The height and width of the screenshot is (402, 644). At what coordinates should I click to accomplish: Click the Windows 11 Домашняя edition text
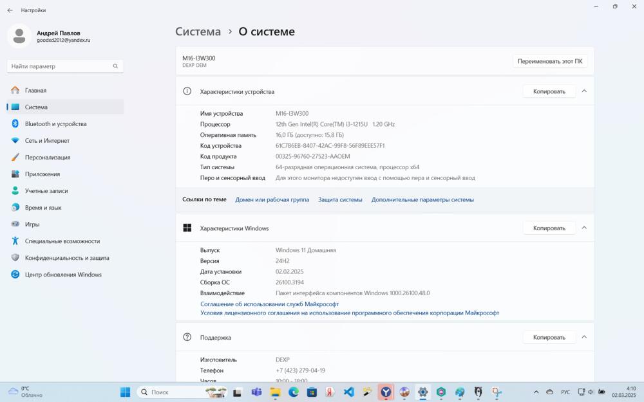coord(305,250)
